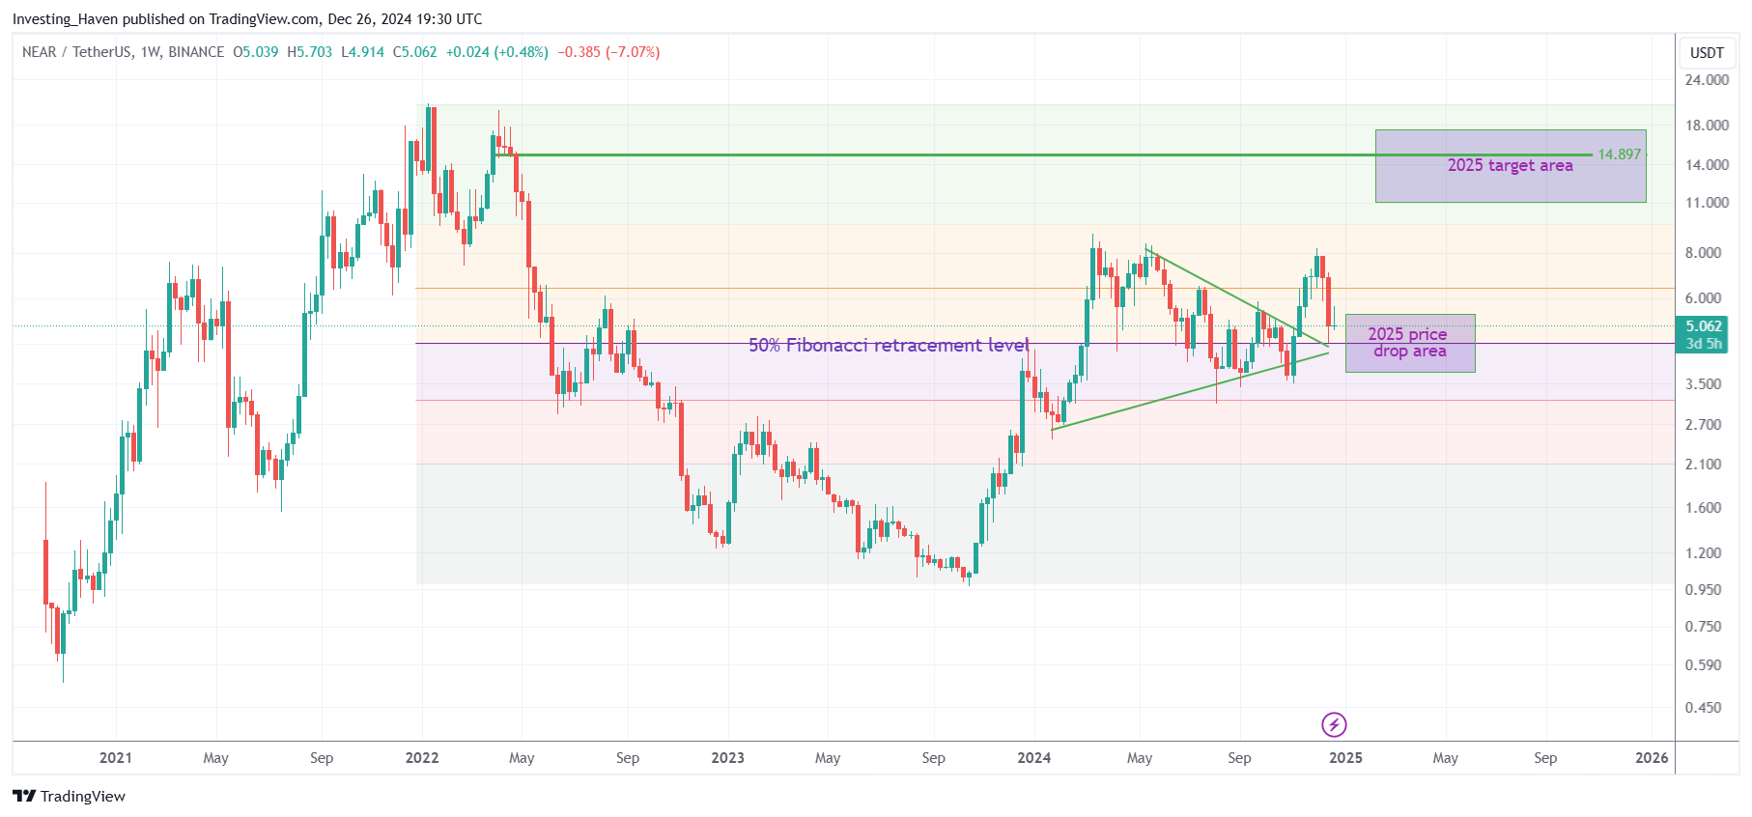Select the '2025 price drop area' label
Image resolution: width=1752 pixels, height=817 pixels.
click(x=1408, y=342)
